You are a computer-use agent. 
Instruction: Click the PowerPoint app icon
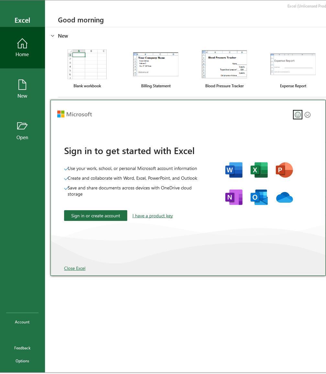pyautogui.click(x=284, y=170)
